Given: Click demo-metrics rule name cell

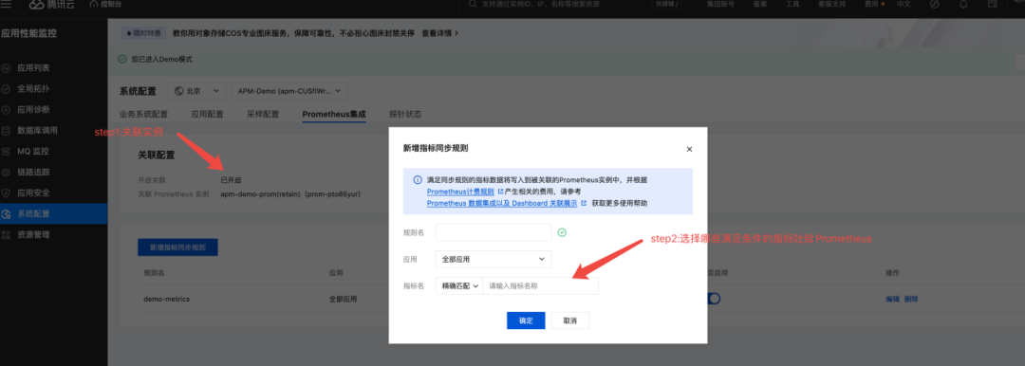Looking at the screenshot, I should pos(167,299).
